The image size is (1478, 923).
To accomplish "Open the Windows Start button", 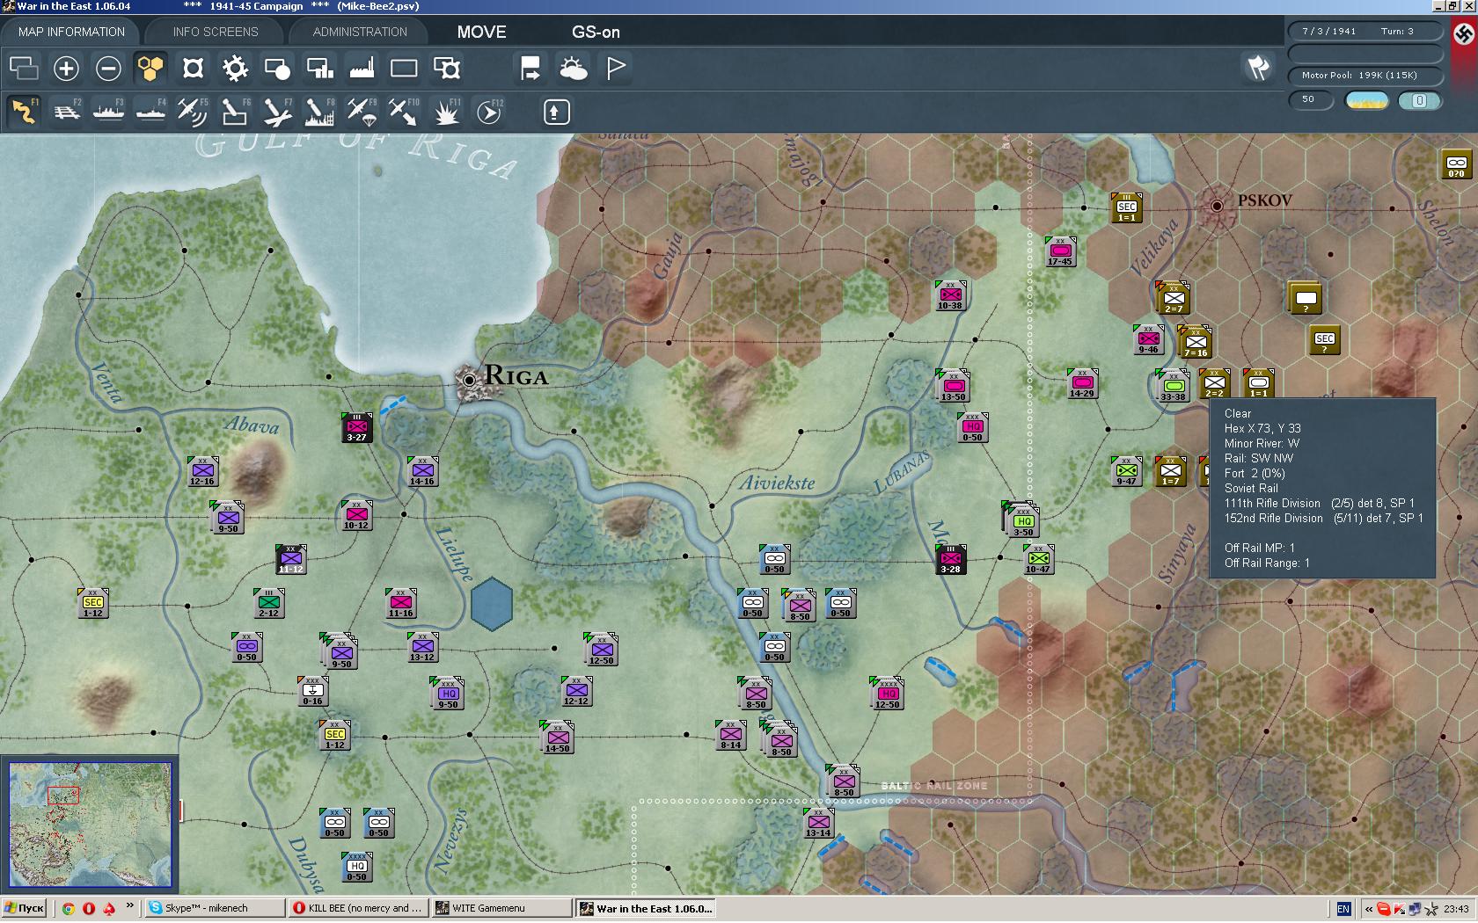I will point(25,908).
